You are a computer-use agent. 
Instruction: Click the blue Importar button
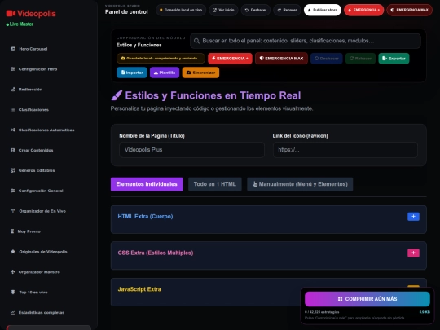(x=132, y=73)
